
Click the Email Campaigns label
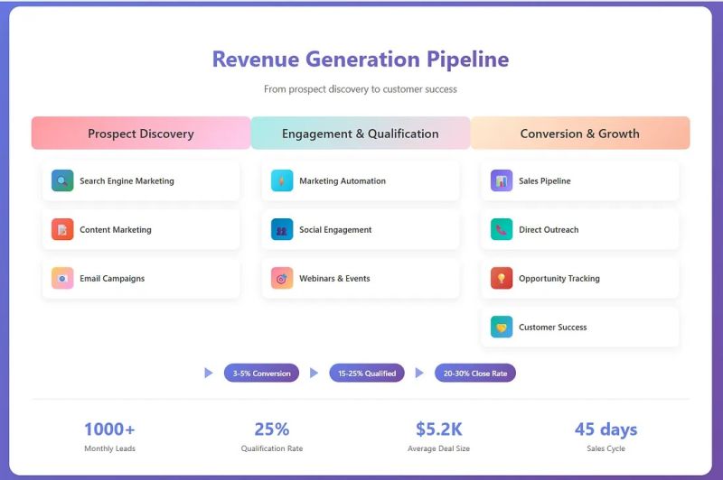pos(112,279)
